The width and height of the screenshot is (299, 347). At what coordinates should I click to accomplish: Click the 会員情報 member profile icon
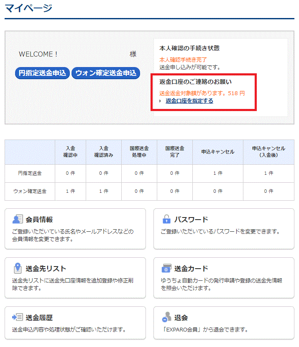pyautogui.click(x=18, y=219)
